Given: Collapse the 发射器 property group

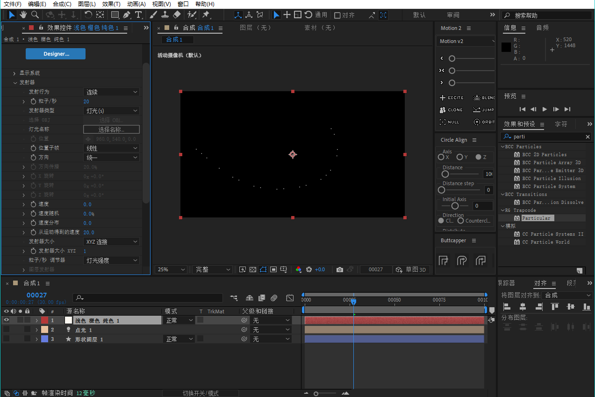Looking at the screenshot, I should tap(14, 83).
